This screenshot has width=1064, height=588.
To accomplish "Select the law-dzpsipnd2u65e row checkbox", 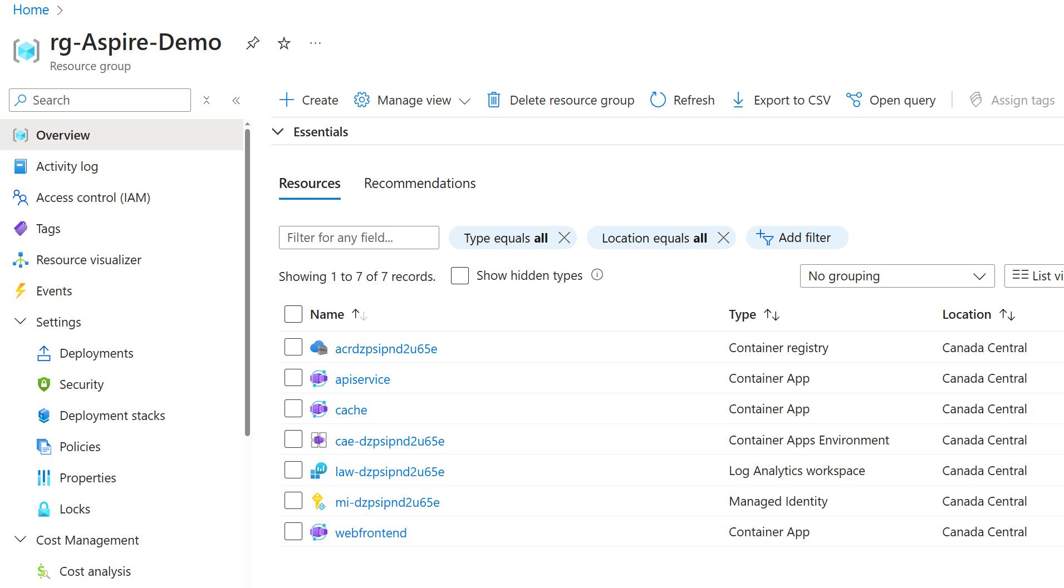I will click(293, 470).
